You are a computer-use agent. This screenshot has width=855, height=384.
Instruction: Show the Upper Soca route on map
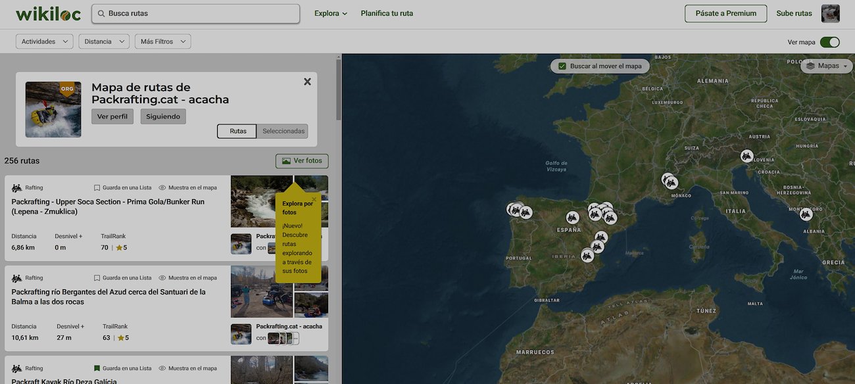pyautogui.click(x=187, y=187)
